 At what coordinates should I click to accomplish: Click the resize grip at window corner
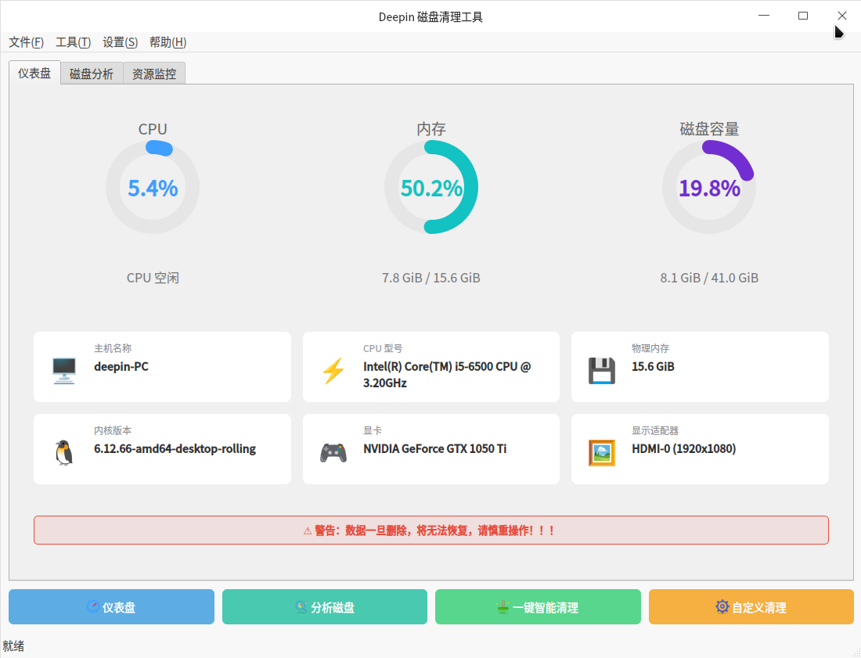pyautogui.click(x=856, y=653)
